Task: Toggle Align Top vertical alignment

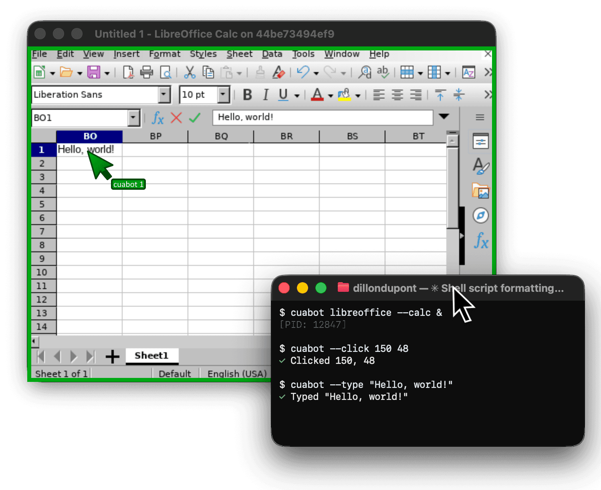Action: [x=440, y=95]
